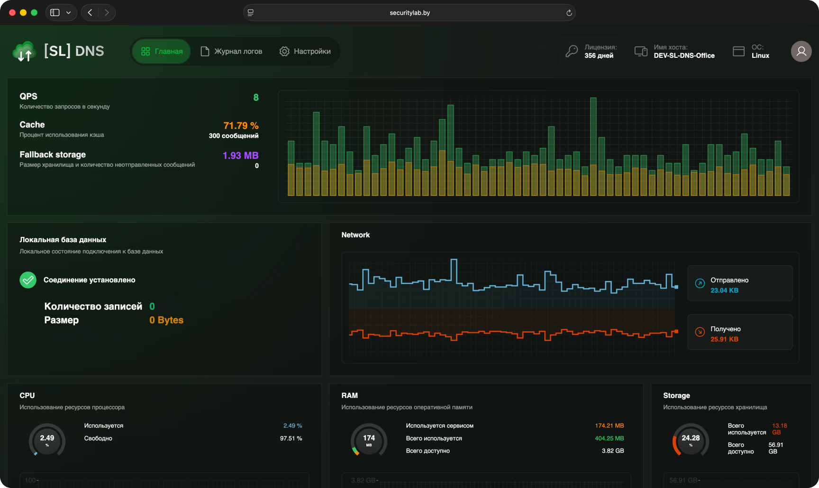Switch to the Журнал логов tab
Screen dimensions: 819x488
pyautogui.click(x=231, y=51)
